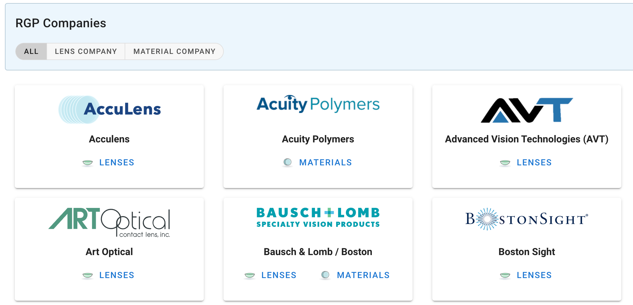Viewport: 633px width, 305px height.
Task: Open Acuity Polymers materials link
Action: coord(325,162)
